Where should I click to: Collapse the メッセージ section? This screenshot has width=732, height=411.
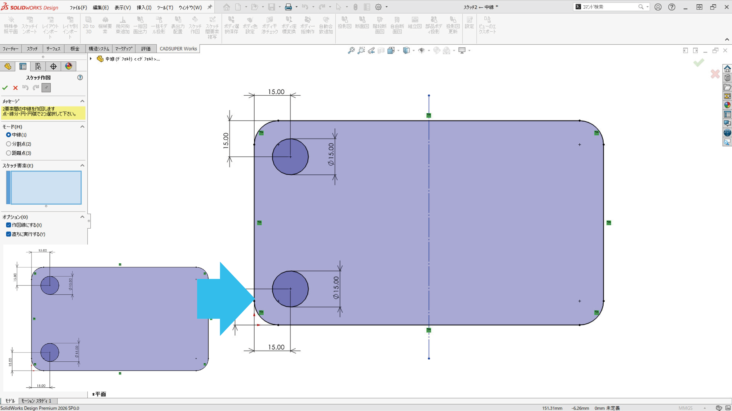click(82, 101)
